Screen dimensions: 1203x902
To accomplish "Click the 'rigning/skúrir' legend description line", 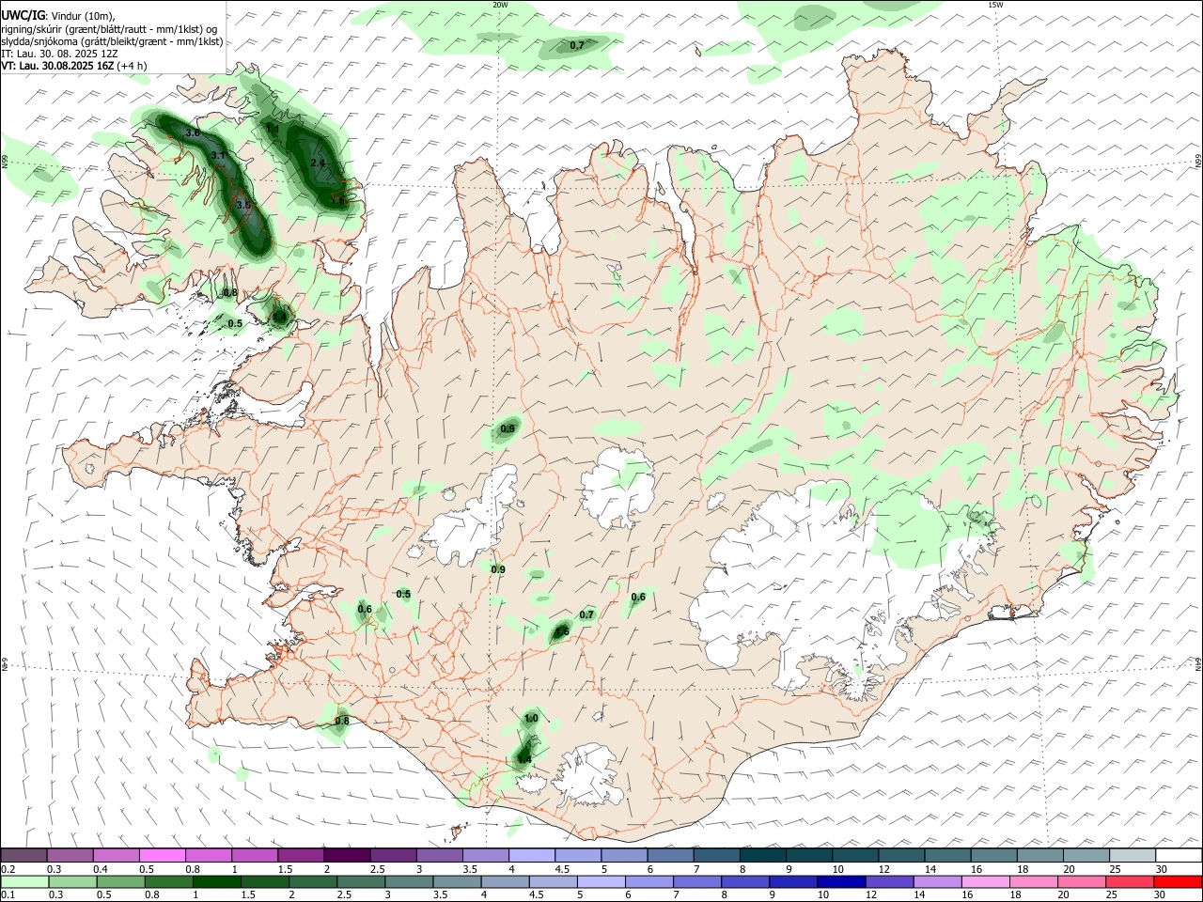I will (x=109, y=29).
